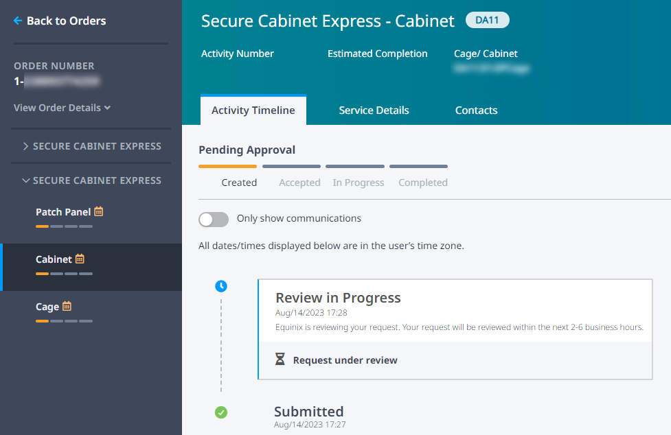671x435 pixels.
Task: Click the calendar icon next to Cabinet
Action: [80, 259]
